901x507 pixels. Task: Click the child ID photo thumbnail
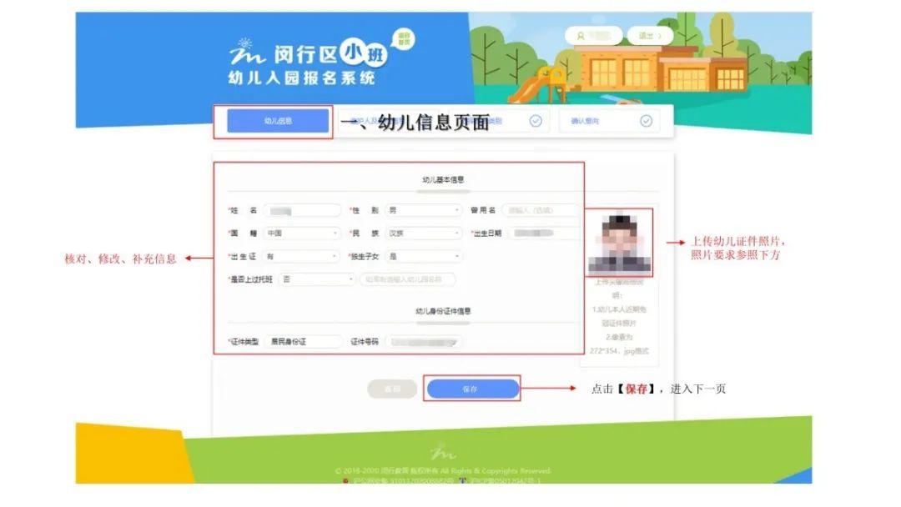(x=619, y=242)
